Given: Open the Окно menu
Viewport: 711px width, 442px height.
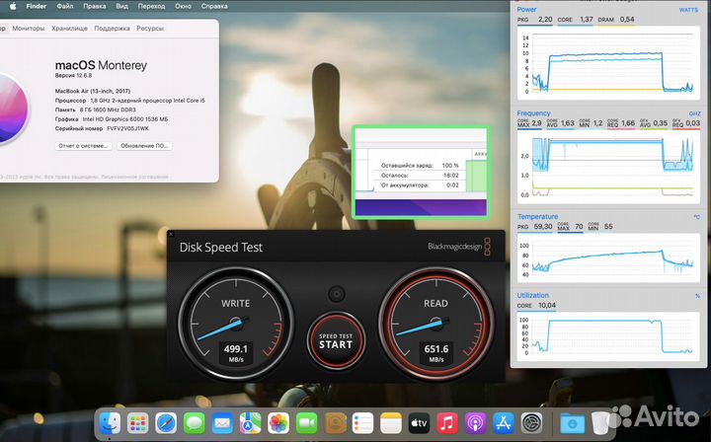Looking at the screenshot, I should coord(184,6).
